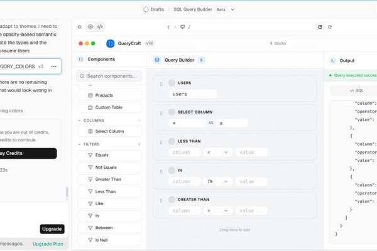Click the QueryCraft logo icon
The height and width of the screenshot is (251, 377).
click(x=111, y=43)
